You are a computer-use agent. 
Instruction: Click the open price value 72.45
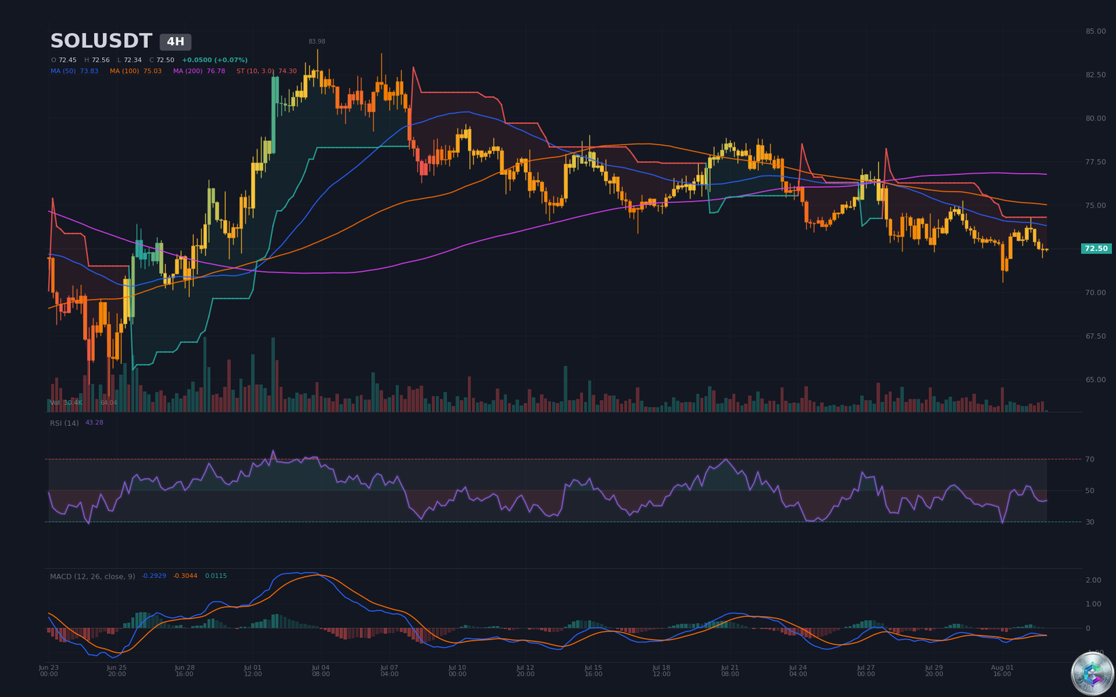[x=68, y=60]
